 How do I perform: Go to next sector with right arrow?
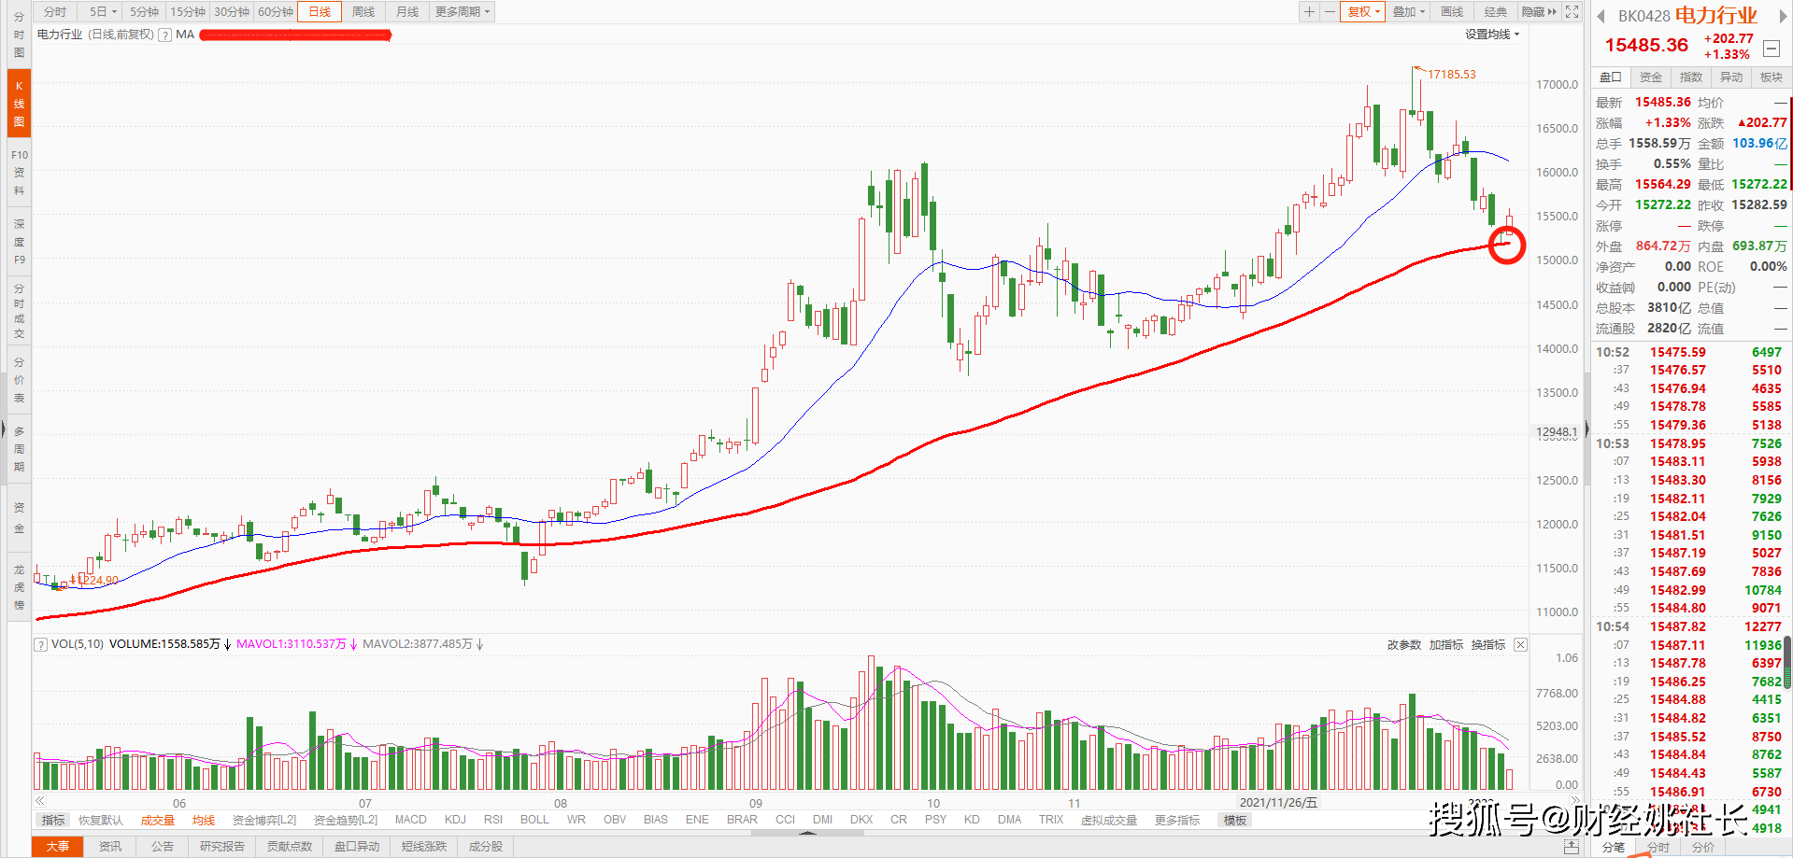(x=1783, y=16)
